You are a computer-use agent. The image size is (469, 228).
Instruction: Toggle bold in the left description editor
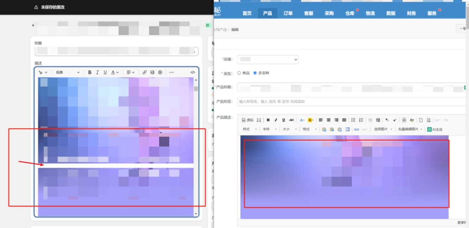90,72
